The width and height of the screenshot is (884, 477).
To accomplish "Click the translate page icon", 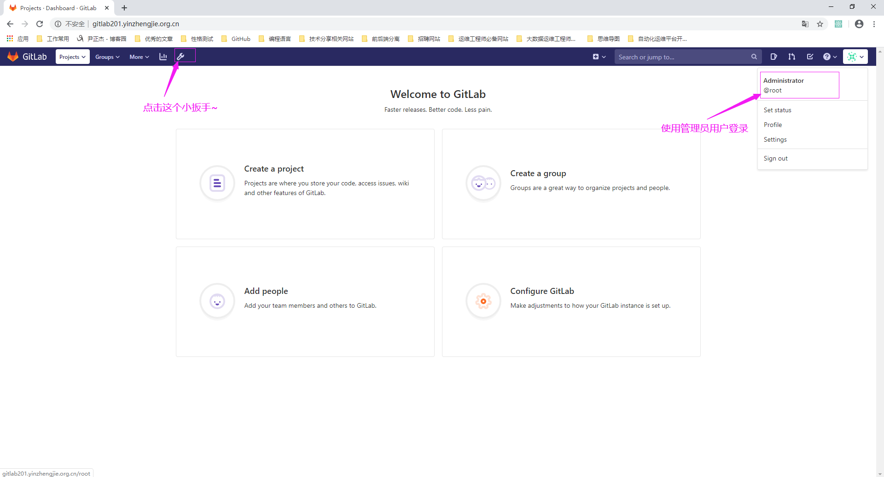I will tap(805, 24).
